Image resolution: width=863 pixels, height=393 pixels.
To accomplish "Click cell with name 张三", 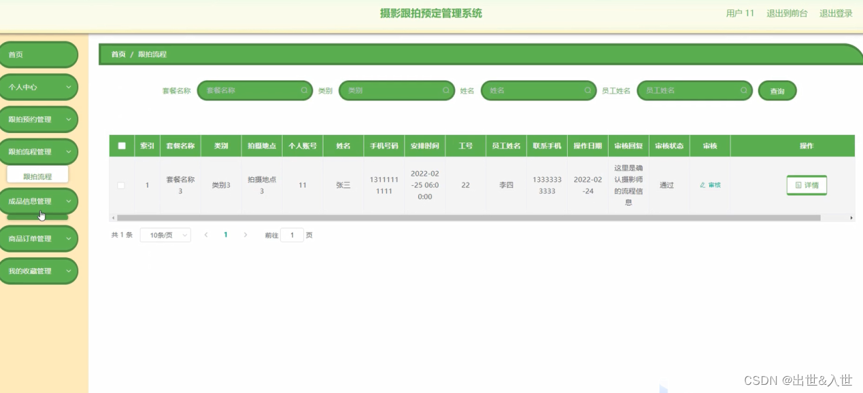I will (x=343, y=185).
